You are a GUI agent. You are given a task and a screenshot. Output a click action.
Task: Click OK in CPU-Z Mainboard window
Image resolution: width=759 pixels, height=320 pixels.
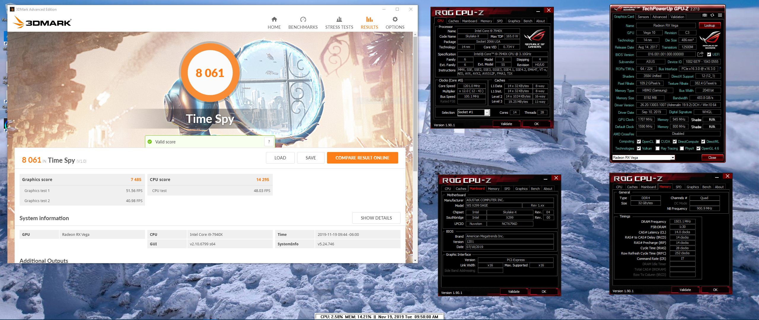pos(544,292)
